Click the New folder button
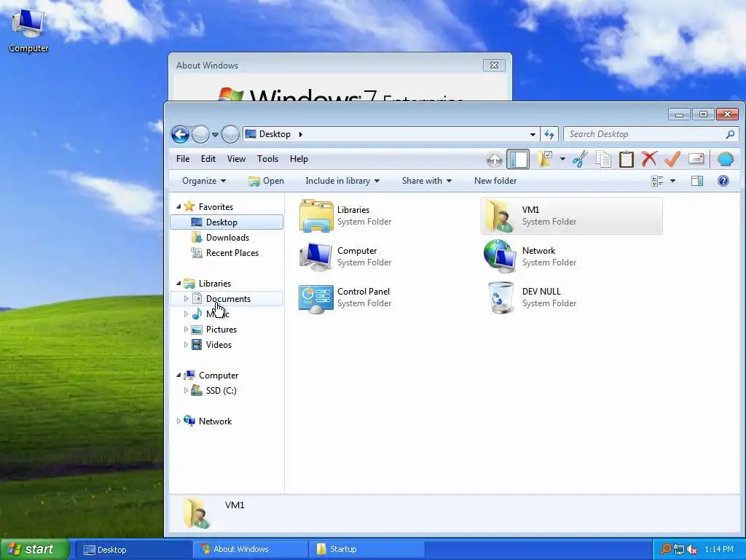This screenshot has height=560, width=746. [495, 181]
